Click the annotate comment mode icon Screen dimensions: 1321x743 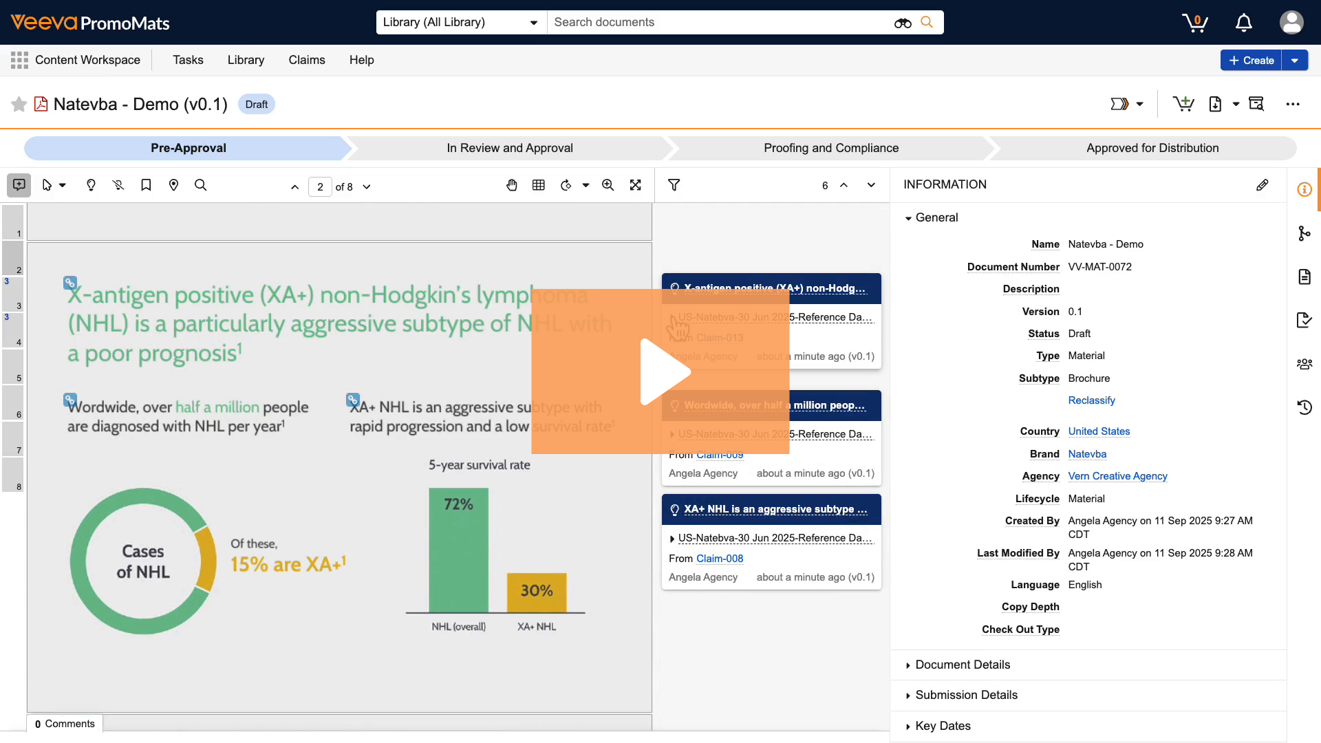(x=19, y=185)
